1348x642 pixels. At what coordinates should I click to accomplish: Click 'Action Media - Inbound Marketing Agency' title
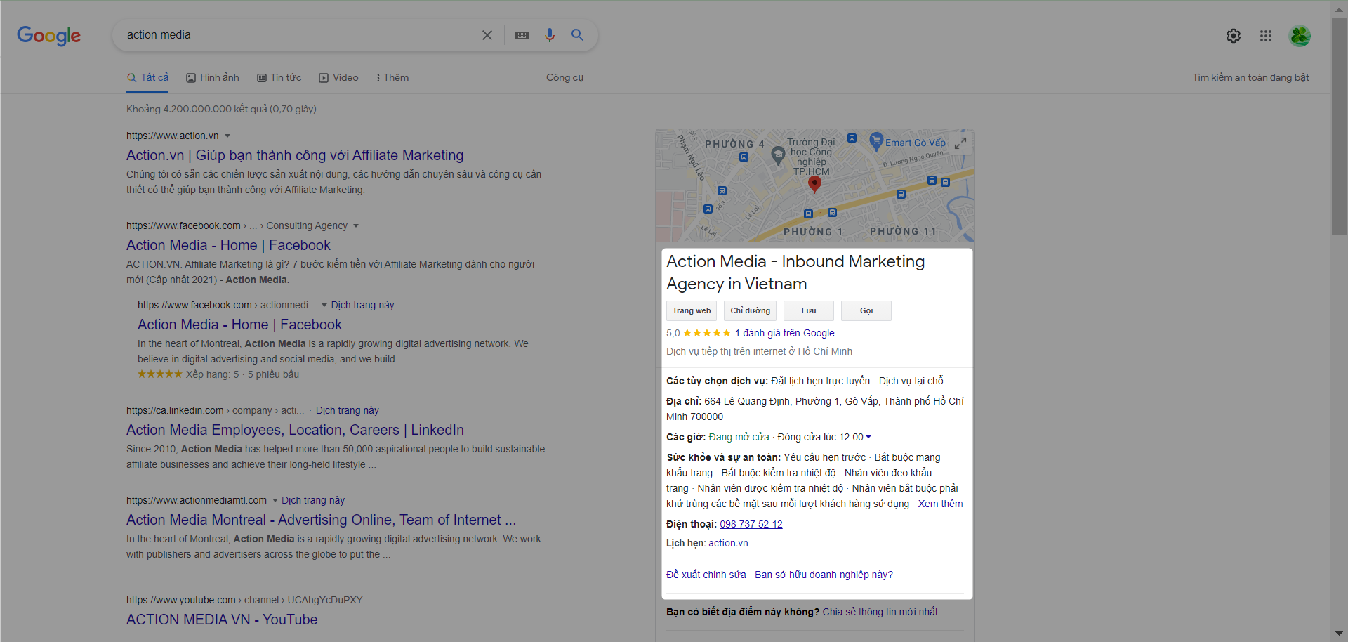795,273
